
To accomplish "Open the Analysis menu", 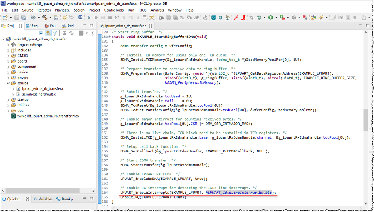I will [x=157, y=10].
